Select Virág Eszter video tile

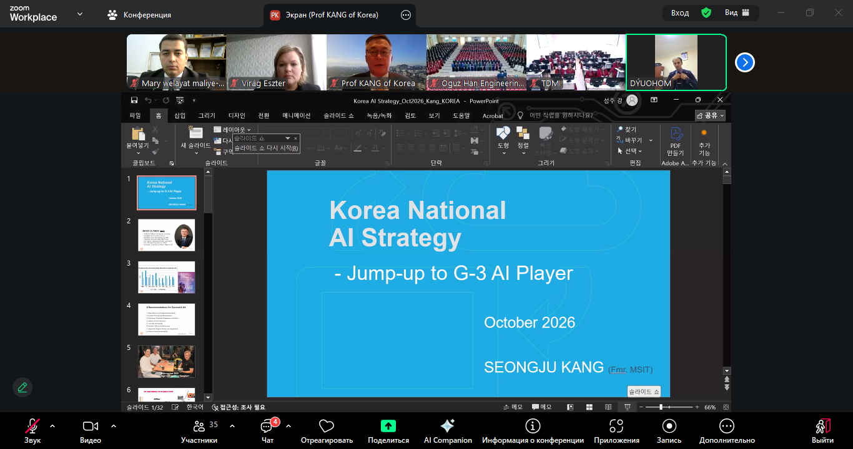tap(276, 62)
